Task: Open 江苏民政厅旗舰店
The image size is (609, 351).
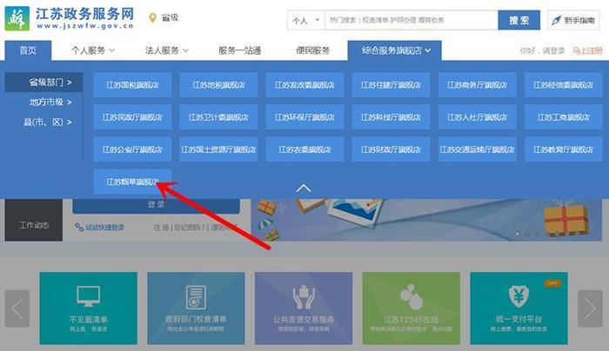Action: (x=132, y=116)
